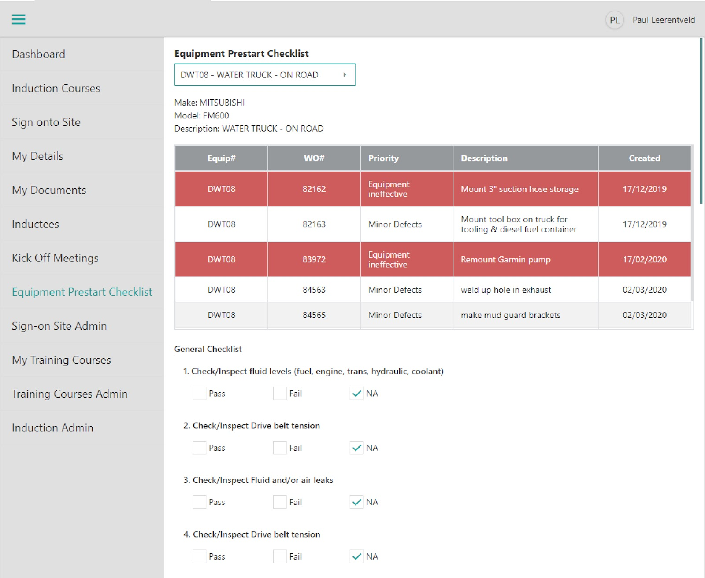Viewport: 705px width, 578px height.
Task: Go to Dashboard in sidebar
Action: point(39,54)
